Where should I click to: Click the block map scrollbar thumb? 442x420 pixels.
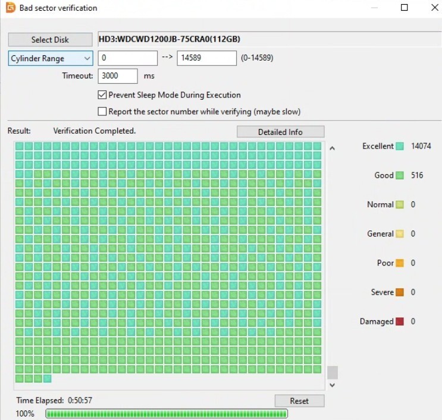coord(333,372)
